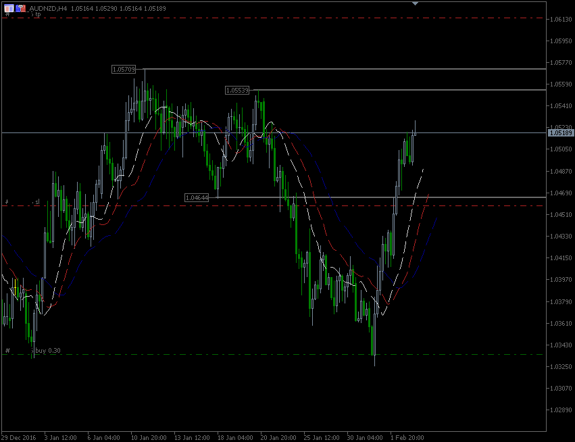Click the 1.05709 price label

[x=124, y=69]
